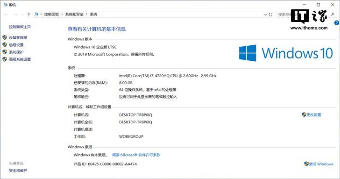Open 控制面板主页 link
Screen dimensions: 340x179
[x=20, y=27]
